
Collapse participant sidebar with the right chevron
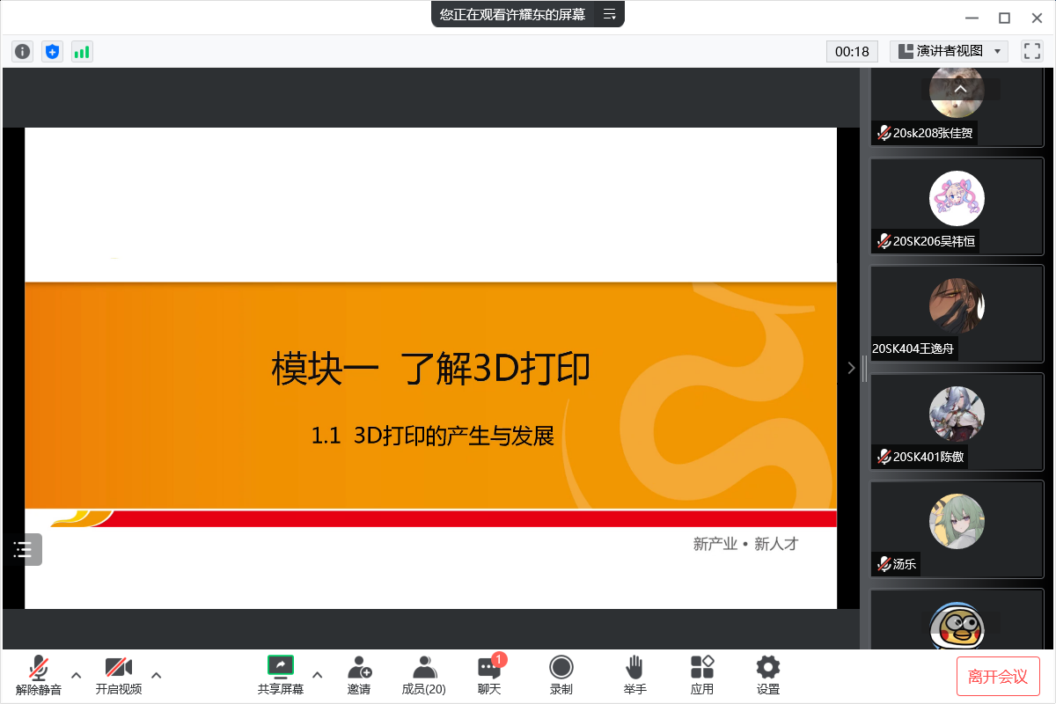(850, 368)
